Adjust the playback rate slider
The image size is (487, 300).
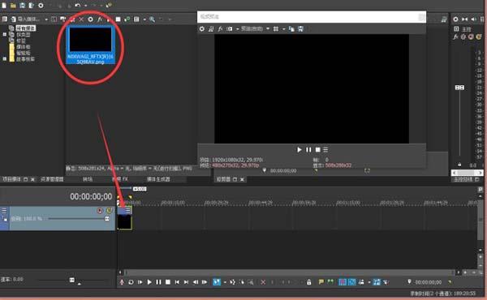coord(72,281)
